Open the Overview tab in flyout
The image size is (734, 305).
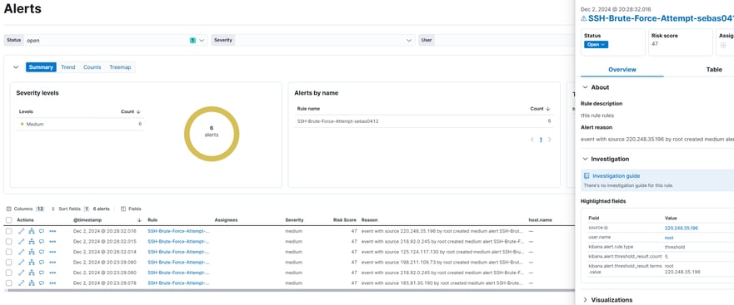(622, 70)
